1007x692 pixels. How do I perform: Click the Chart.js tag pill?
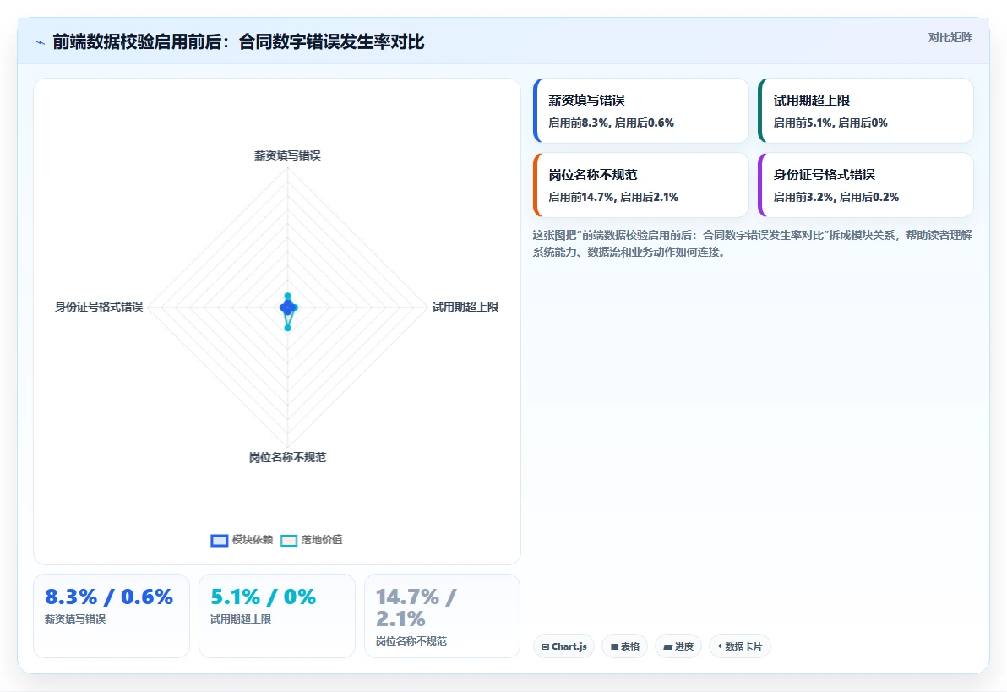coord(563,646)
